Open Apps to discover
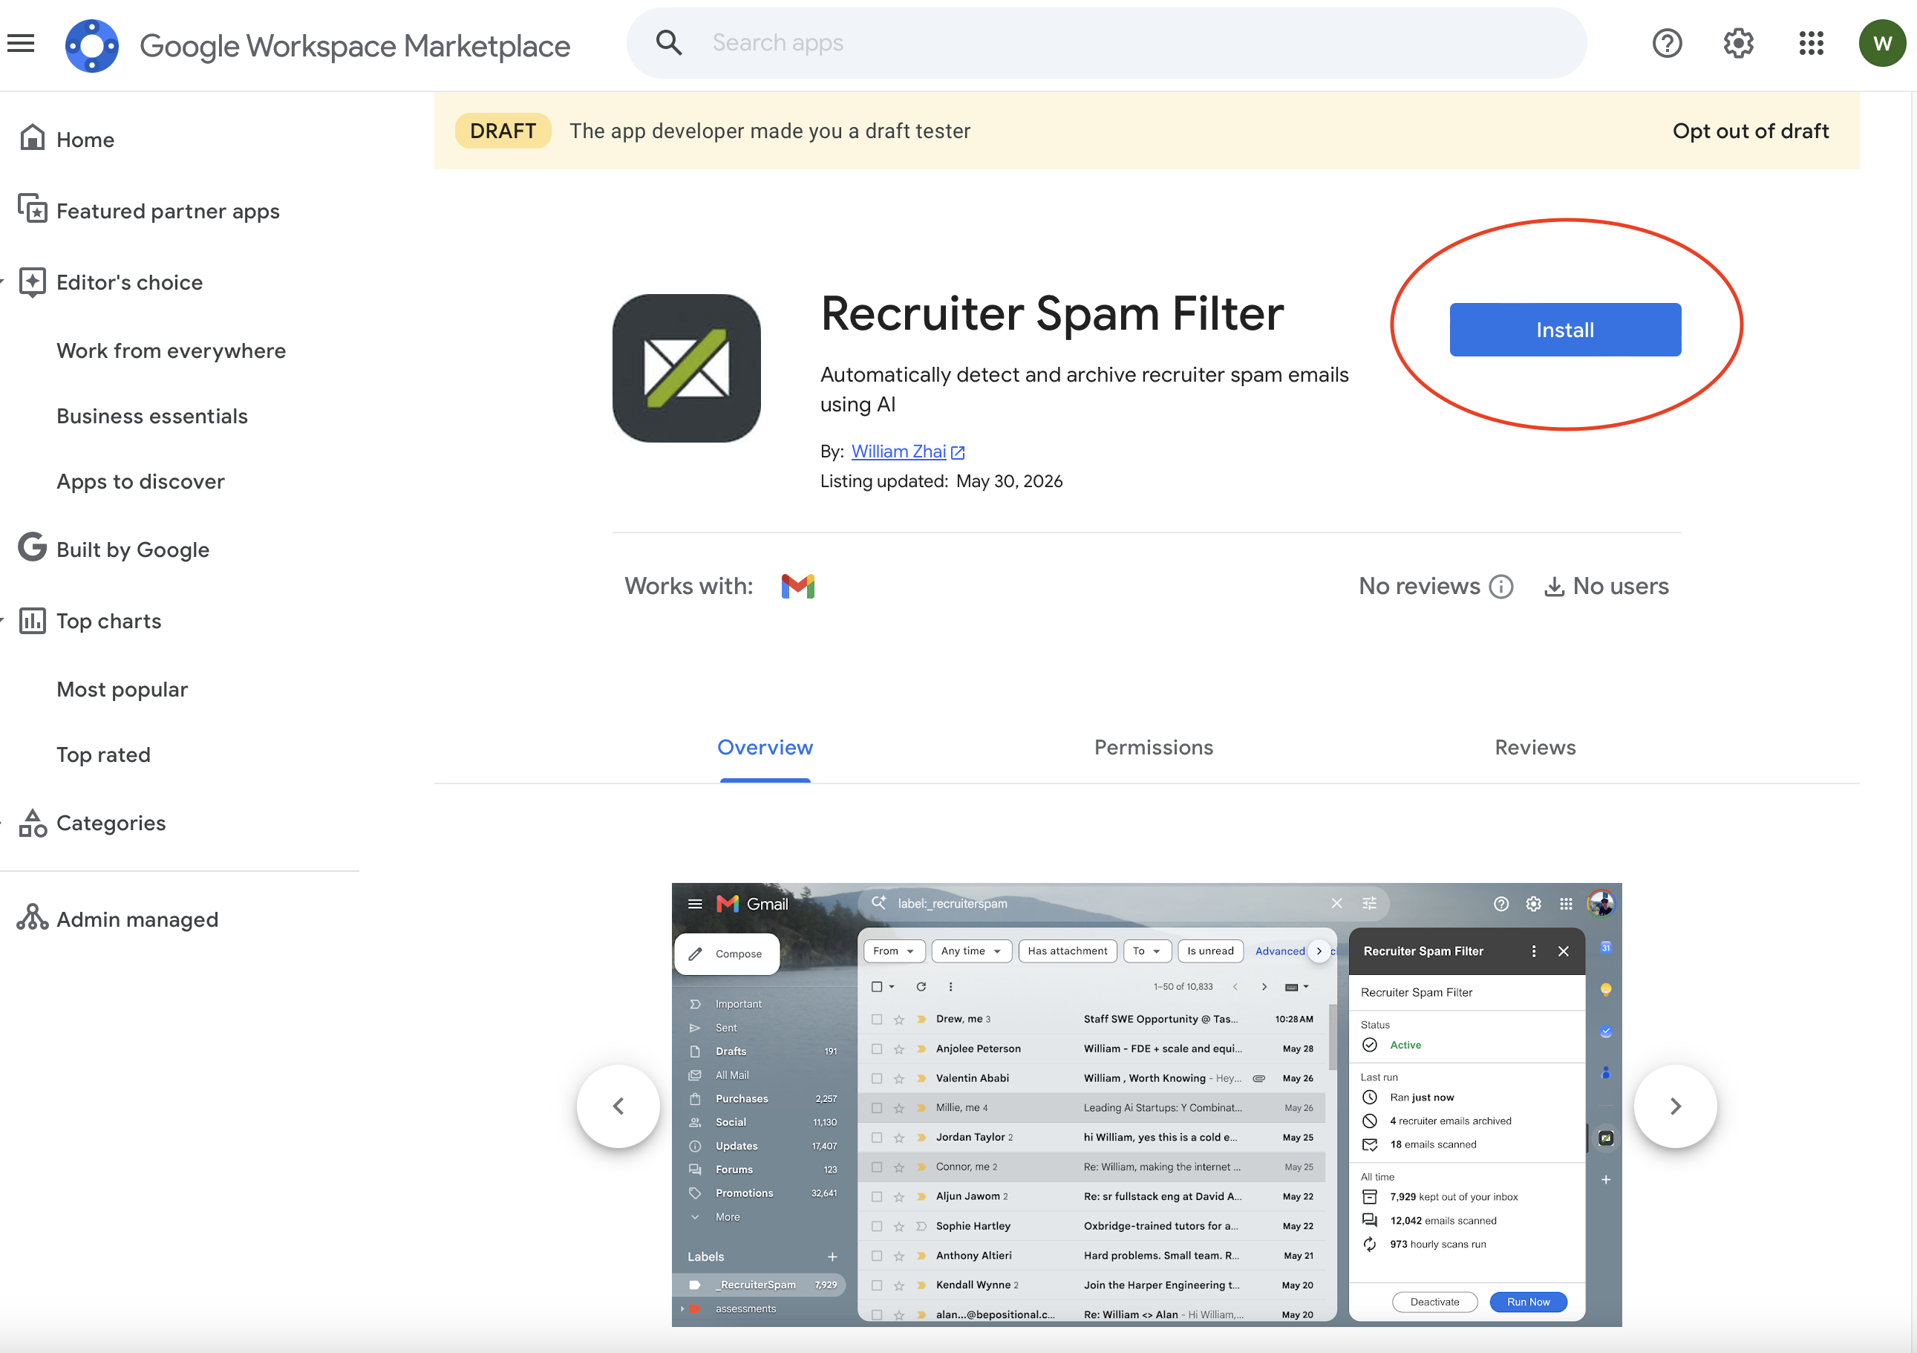The image size is (1917, 1353). 140,481
